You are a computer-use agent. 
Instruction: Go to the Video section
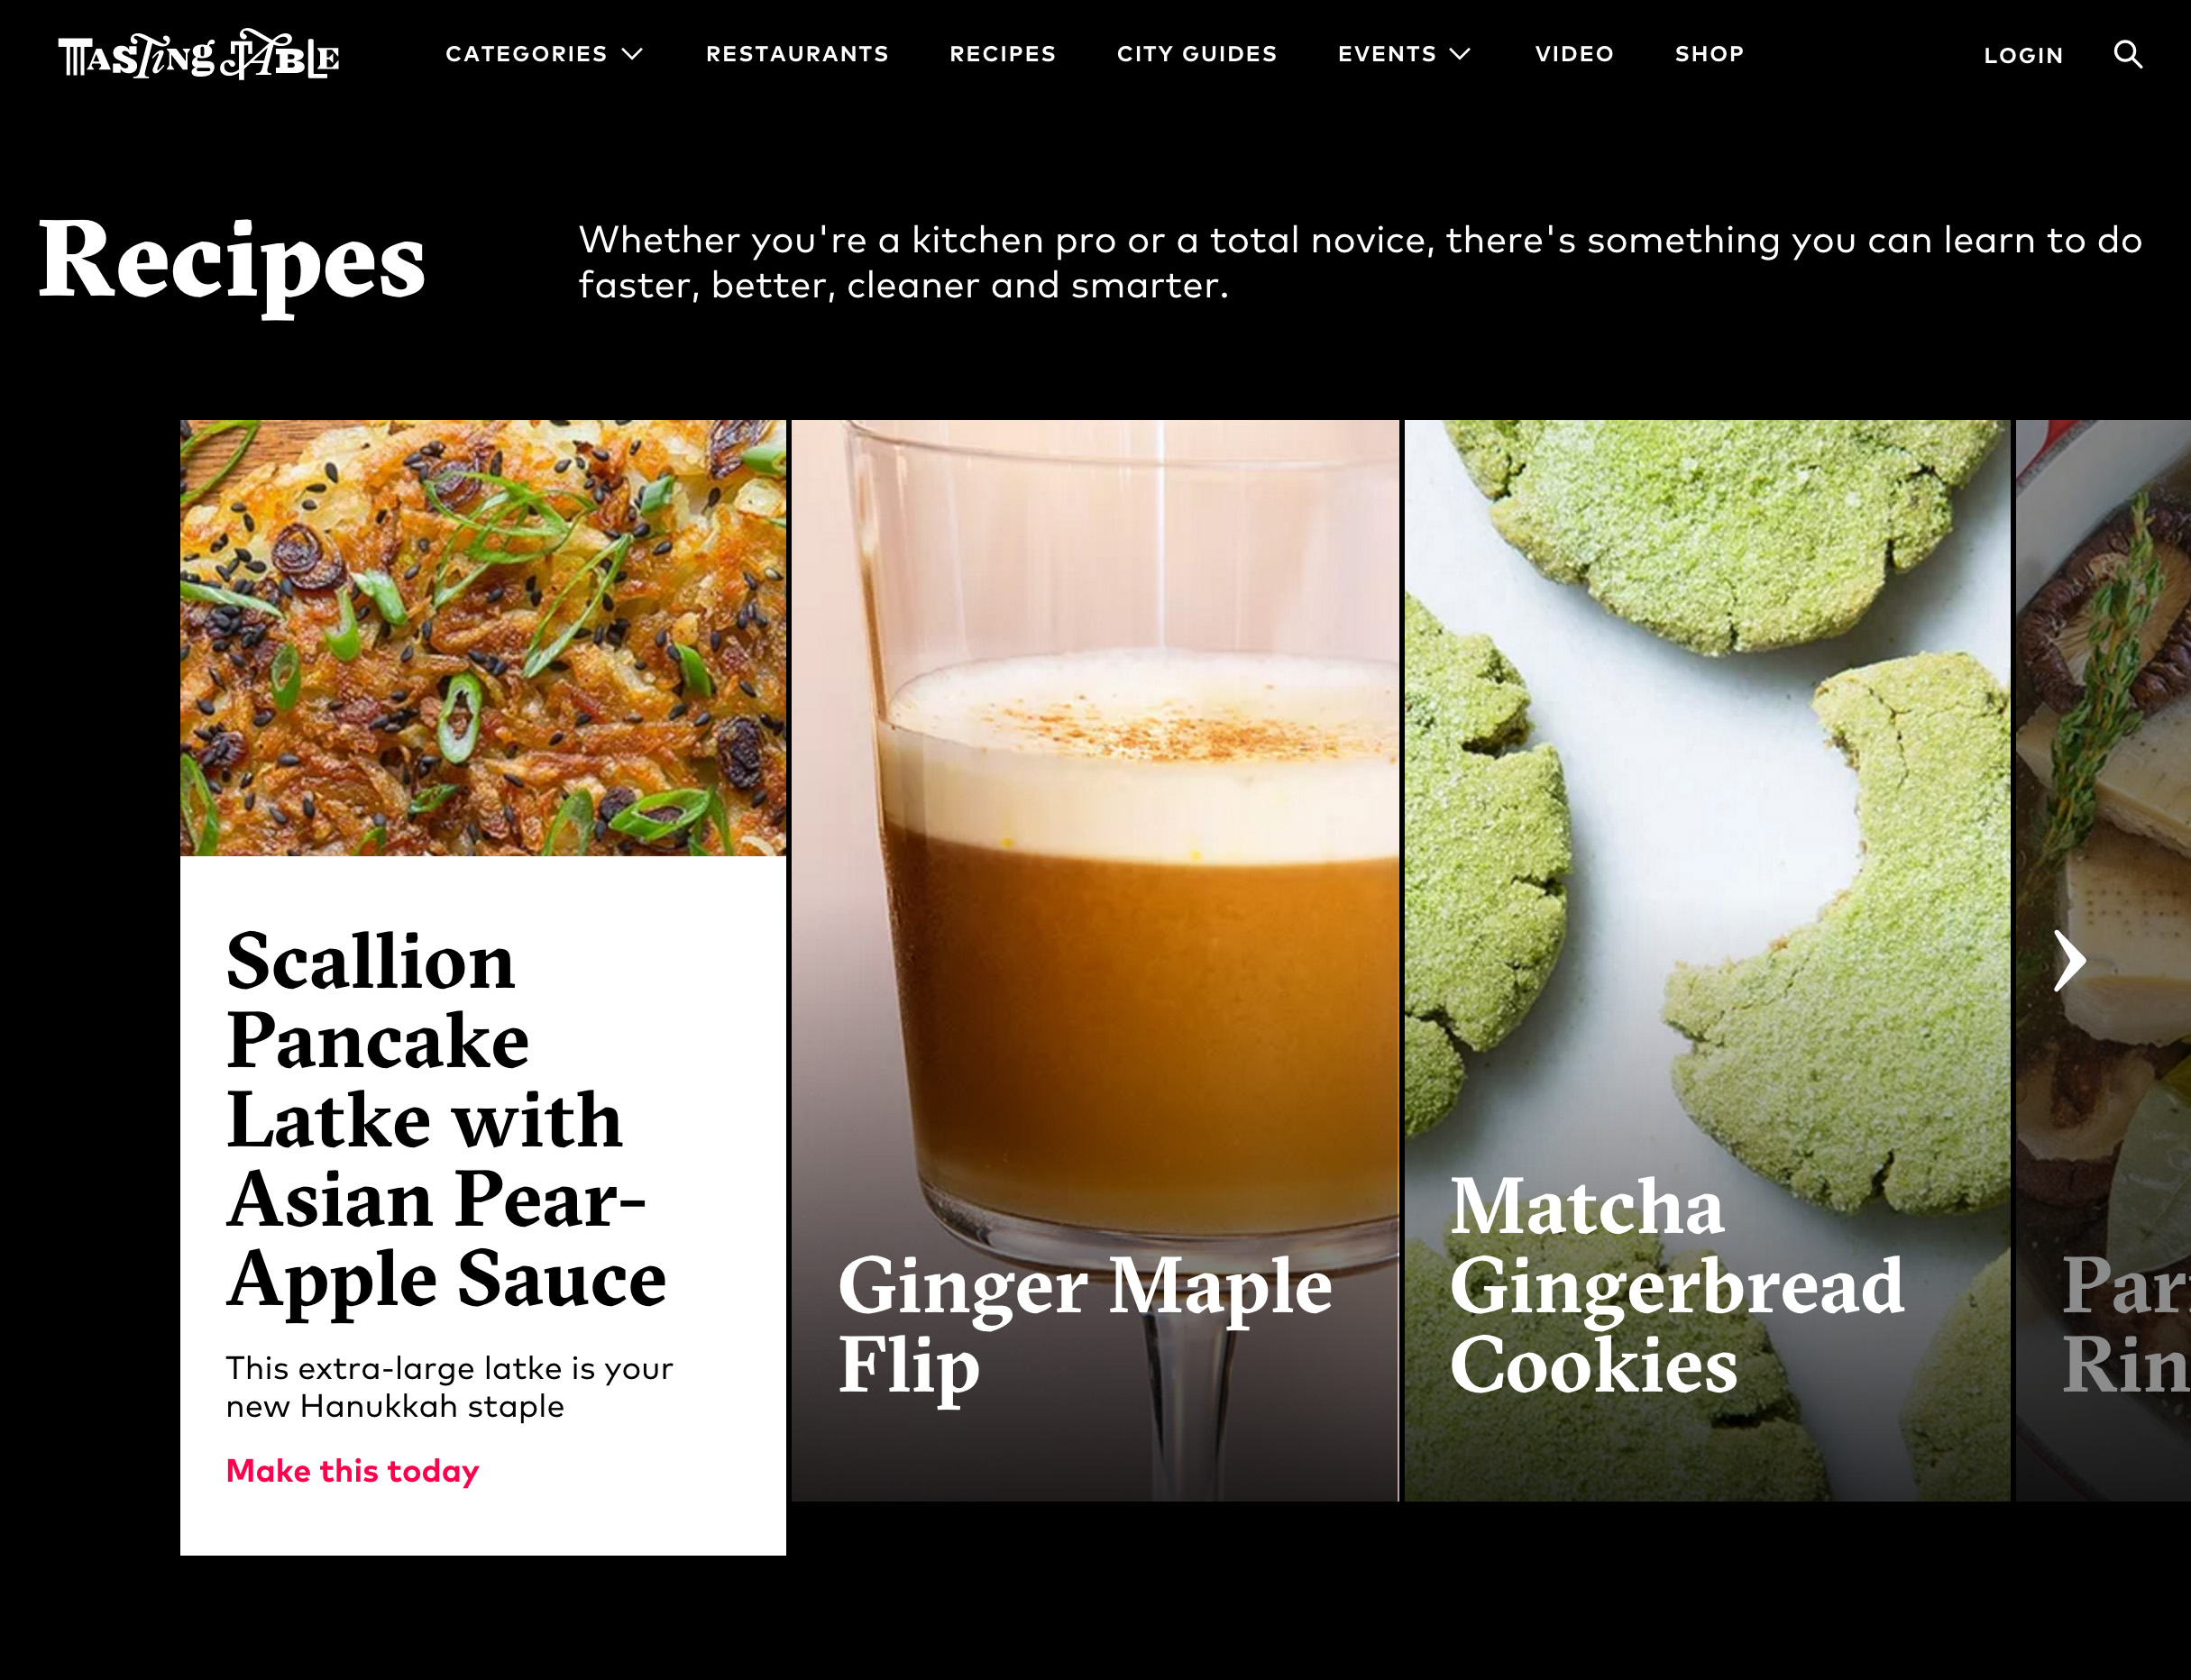(1574, 54)
